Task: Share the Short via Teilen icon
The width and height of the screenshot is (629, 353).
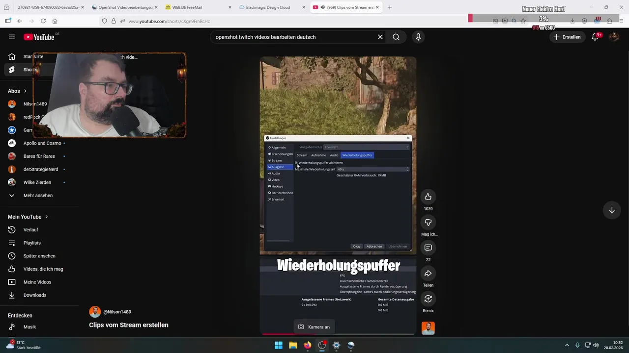Action: 428,273
